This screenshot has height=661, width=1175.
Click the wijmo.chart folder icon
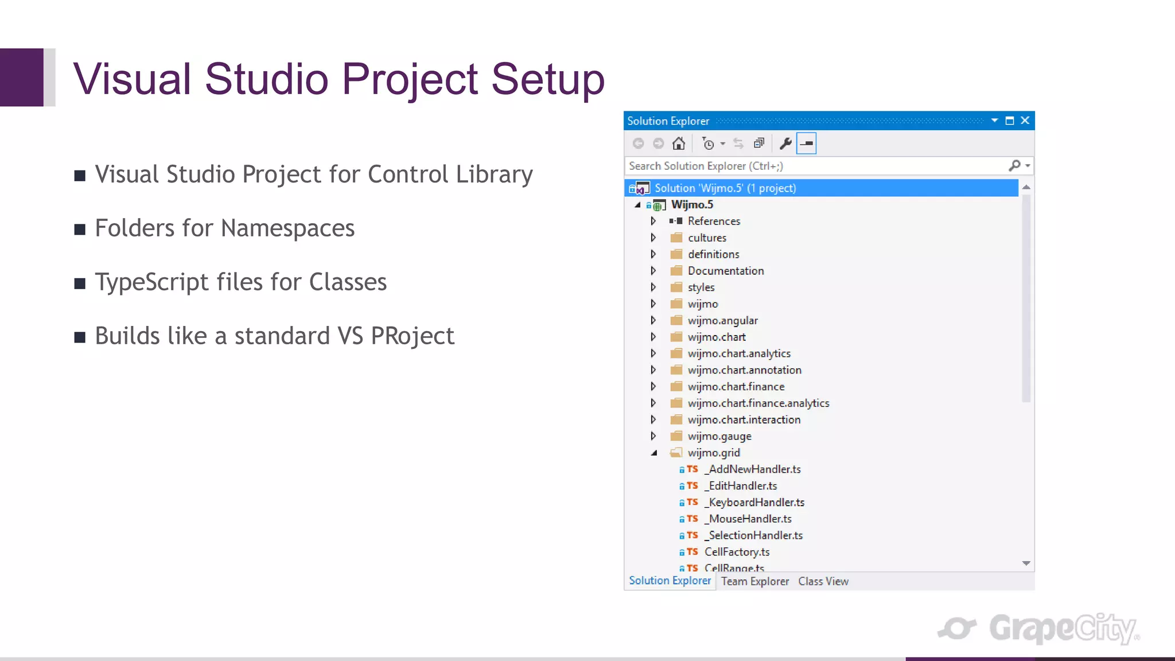(676, 337)
